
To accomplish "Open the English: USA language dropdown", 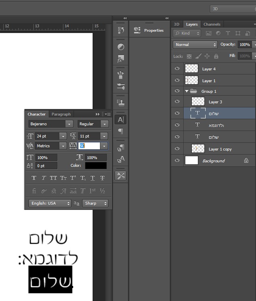I will 50,203.
